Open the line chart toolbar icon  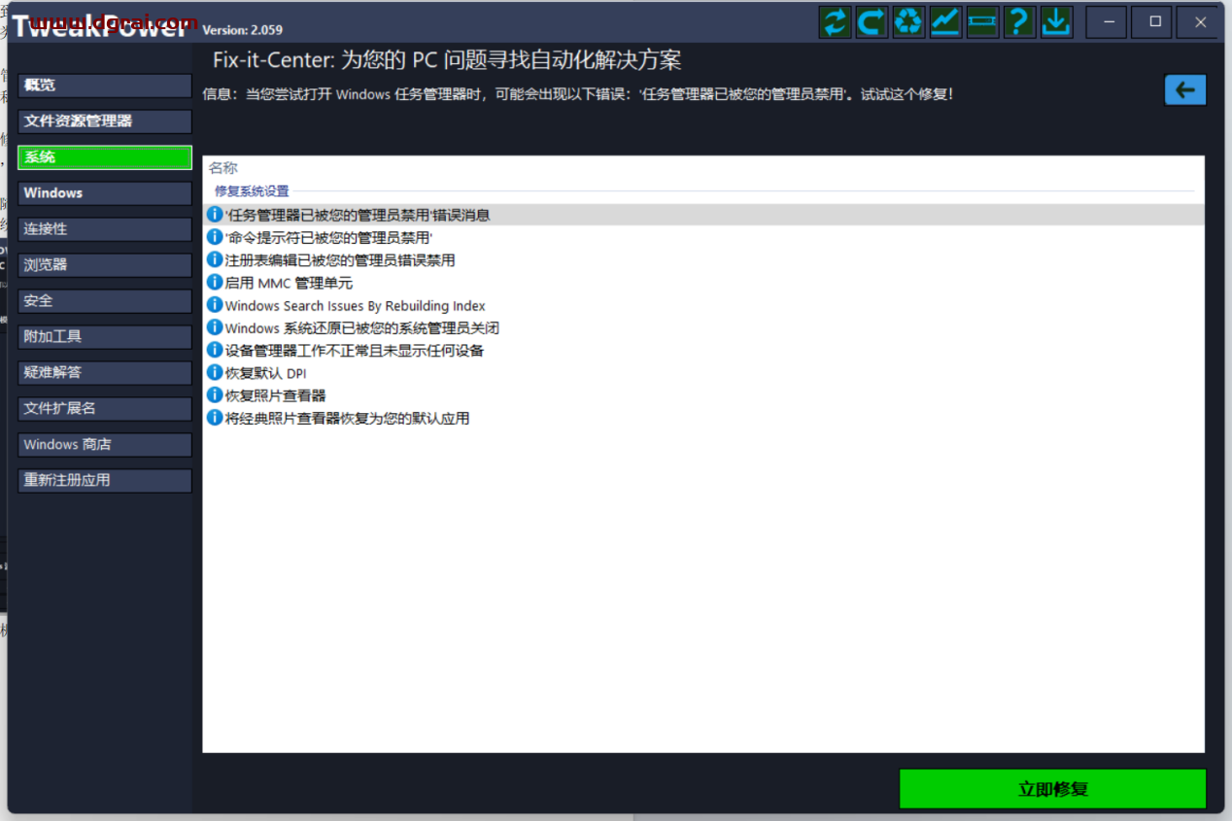point(945,21)
